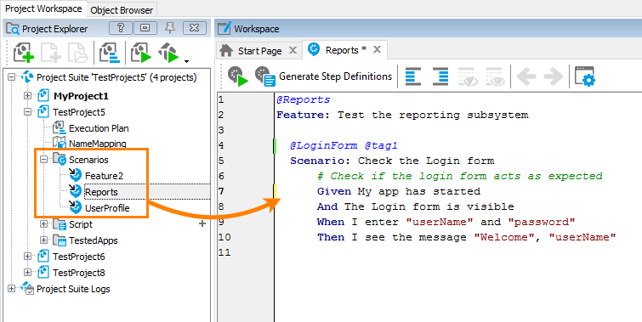
Task: Open the run dropdown arrow in explorer toolbar
Action: point(186,61)
